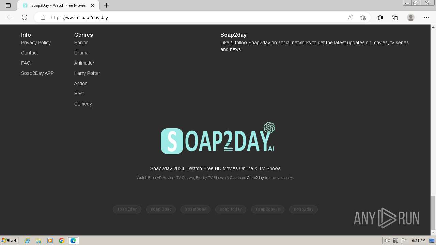Image resolution: width=436 pixels, height=245 pixels.
Task: Select Microsoft Edge taskbar icon
Action: point(73,241)
